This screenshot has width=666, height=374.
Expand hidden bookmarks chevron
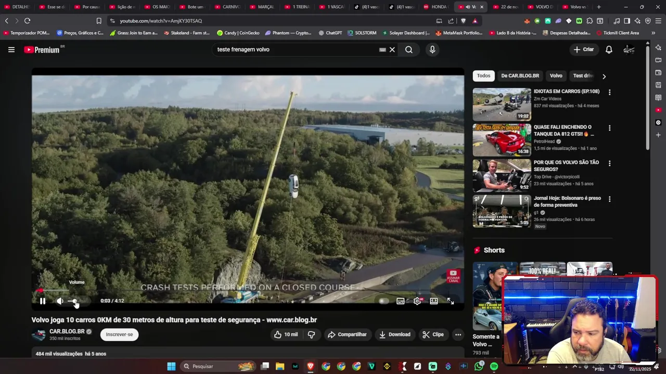click(653, 33)
